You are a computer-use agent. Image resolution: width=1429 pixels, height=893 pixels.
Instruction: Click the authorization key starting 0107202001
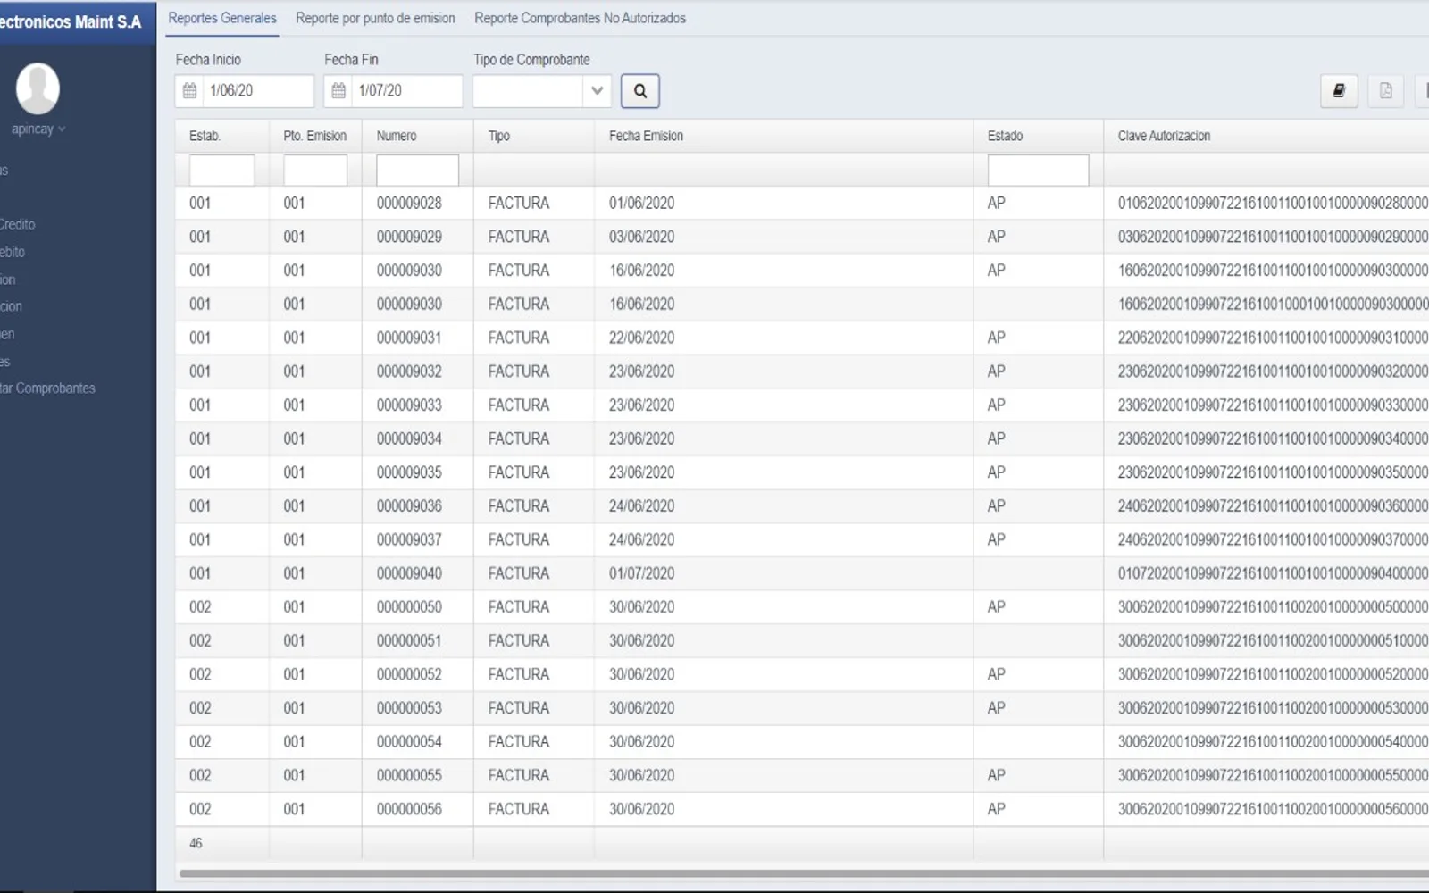[x=1273, y=573]
